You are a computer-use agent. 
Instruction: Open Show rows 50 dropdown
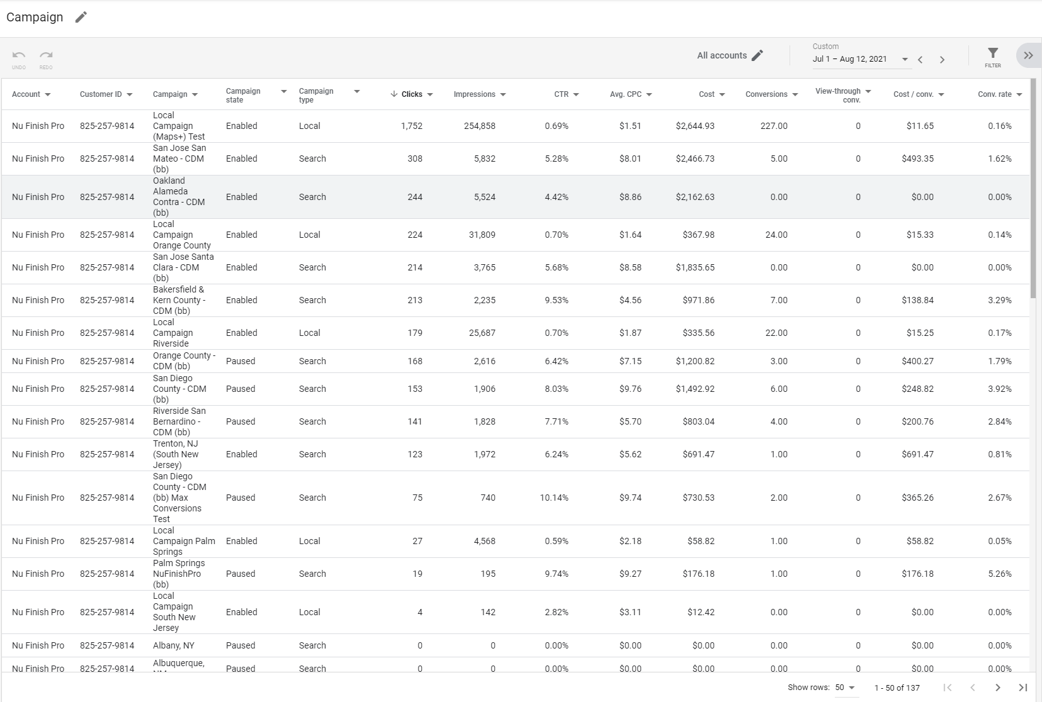[845, 688]
